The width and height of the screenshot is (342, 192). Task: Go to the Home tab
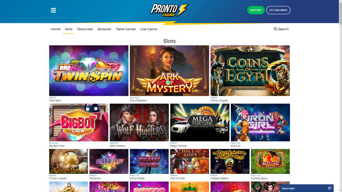pyautogui.click(x=55, y=29)
